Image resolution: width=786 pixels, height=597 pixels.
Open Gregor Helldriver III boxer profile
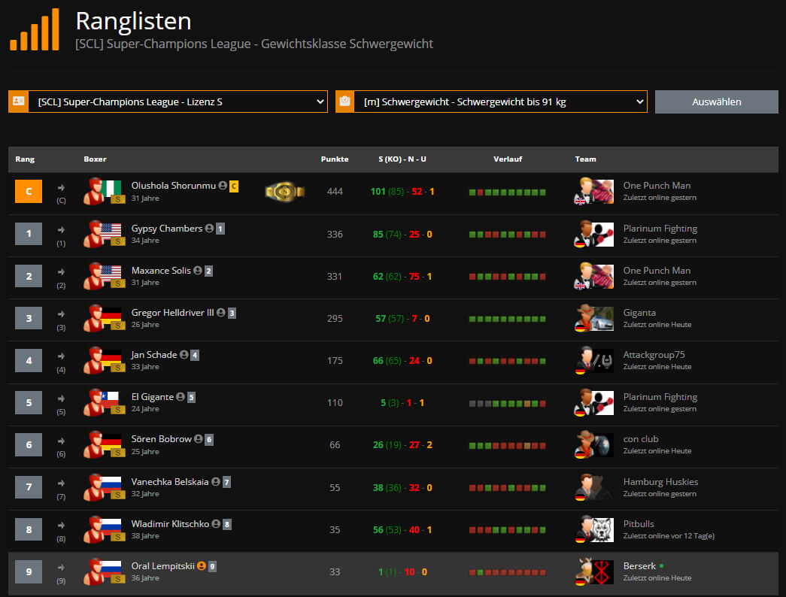click(x=172, y=313)
